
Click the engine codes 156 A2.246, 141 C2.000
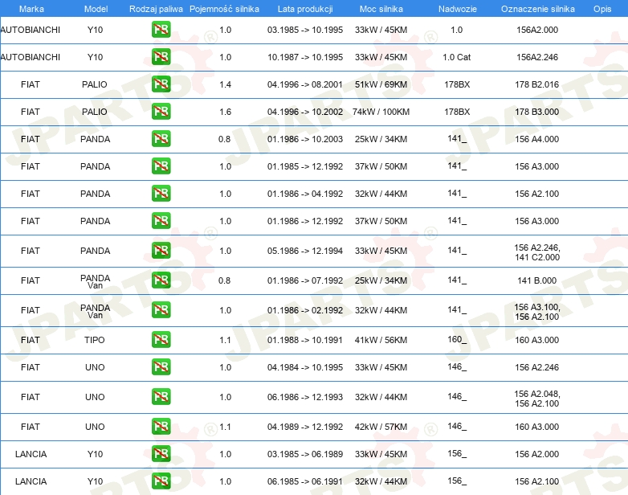click(537, 252)
